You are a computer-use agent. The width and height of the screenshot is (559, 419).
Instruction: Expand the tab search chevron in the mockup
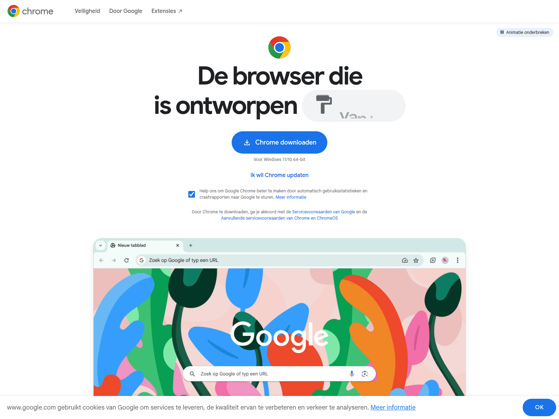tap(101, 245)
